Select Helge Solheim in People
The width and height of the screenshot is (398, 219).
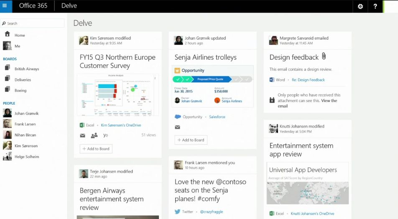[27, 157]
